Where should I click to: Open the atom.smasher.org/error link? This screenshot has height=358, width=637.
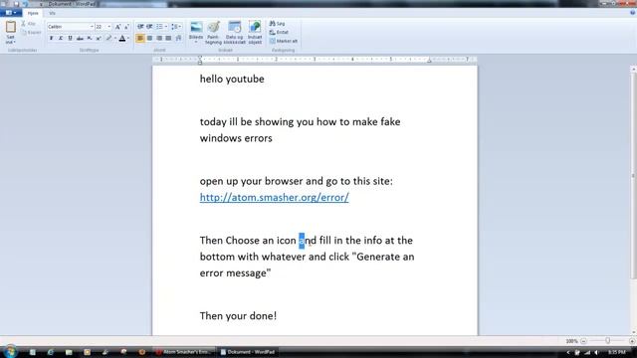click(x=275, y=197)
